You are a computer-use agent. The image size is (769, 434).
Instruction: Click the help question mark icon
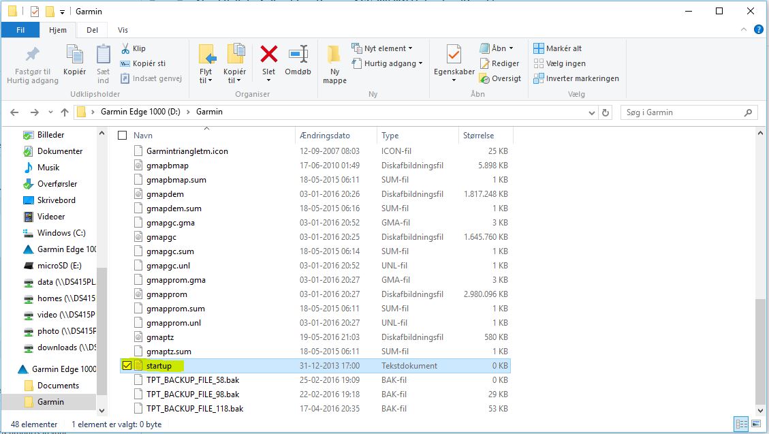tap(758, 29)
